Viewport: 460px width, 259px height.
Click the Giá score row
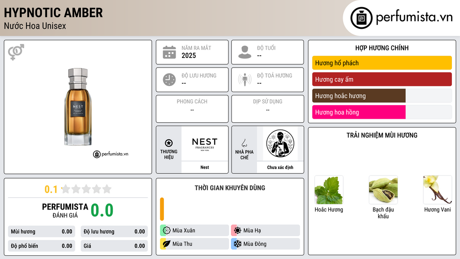pyautogui.click(x=114, y=246)
